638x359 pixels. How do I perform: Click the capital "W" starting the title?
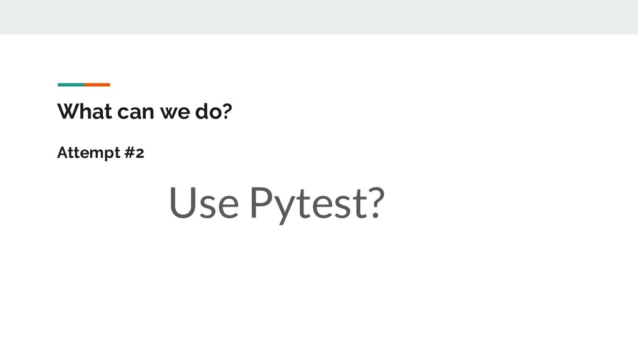(65, 112)
